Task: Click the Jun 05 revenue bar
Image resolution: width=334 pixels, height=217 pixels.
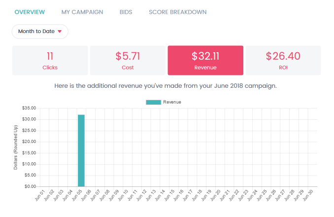Action: pos(81,151)
